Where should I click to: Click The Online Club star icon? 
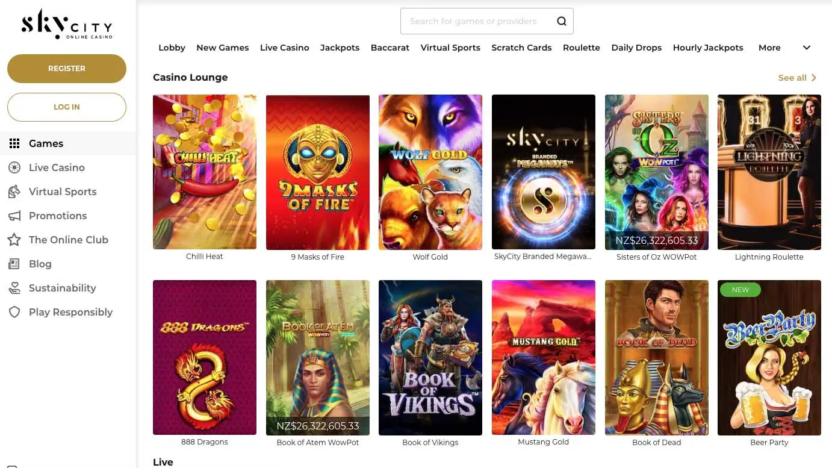14,240
